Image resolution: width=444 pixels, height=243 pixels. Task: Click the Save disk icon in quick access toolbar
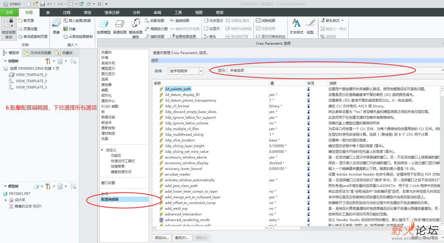pos(42,4)
